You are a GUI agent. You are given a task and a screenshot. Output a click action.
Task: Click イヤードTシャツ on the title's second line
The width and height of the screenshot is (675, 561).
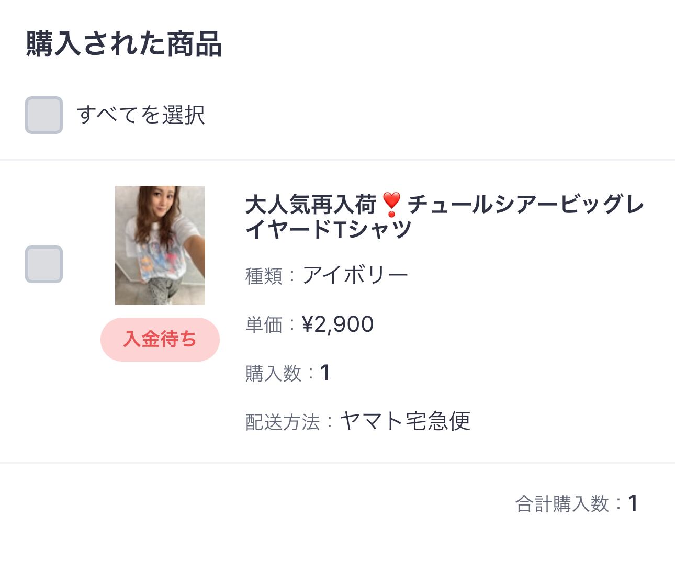point(329,229)
